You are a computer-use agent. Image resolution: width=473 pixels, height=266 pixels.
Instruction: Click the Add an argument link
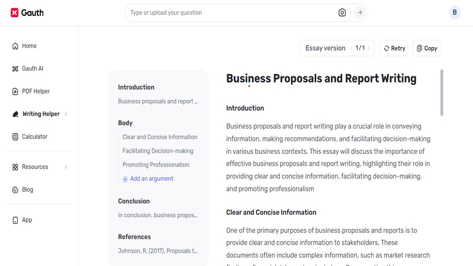click(152, 178)
